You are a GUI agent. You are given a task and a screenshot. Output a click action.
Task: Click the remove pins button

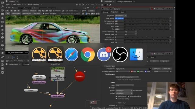(x=27, y=14)
